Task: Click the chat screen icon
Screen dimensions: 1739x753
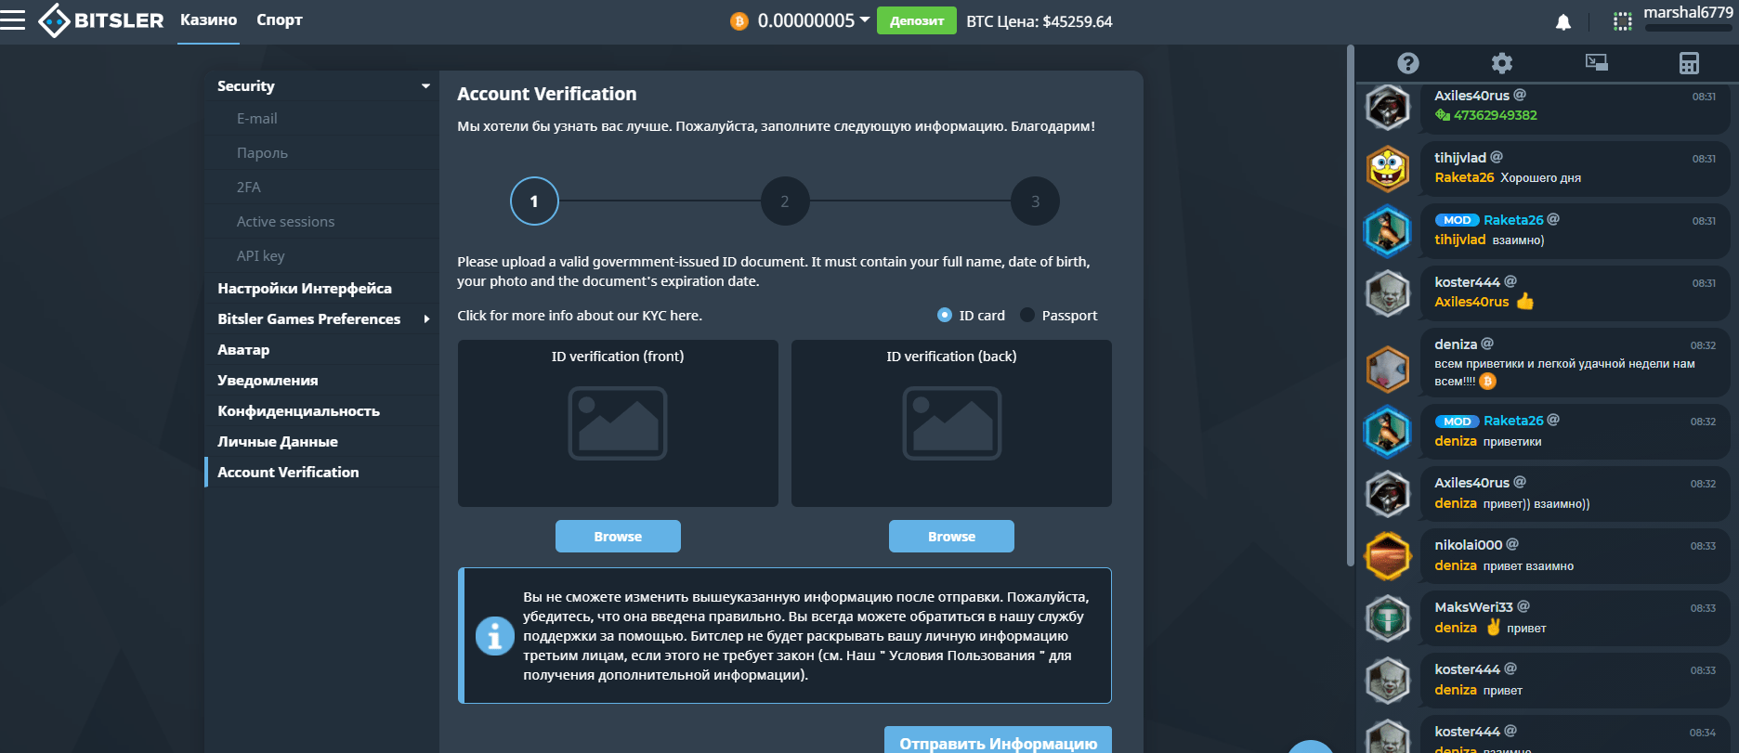Action: pos(1597,62)
